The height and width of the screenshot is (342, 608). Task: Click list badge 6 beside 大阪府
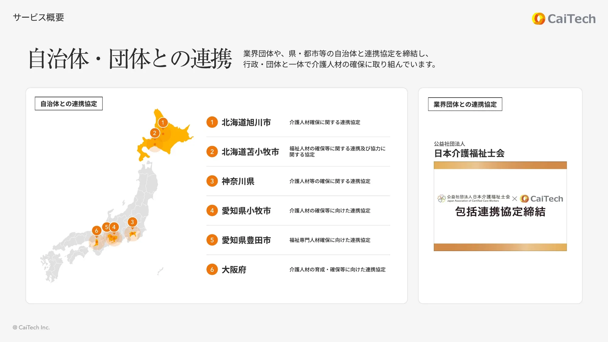212,270
